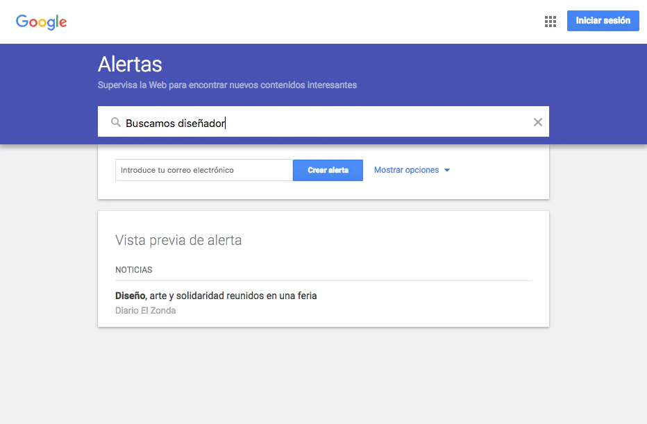Click the Alertas page title

click(x=130, y=65)
